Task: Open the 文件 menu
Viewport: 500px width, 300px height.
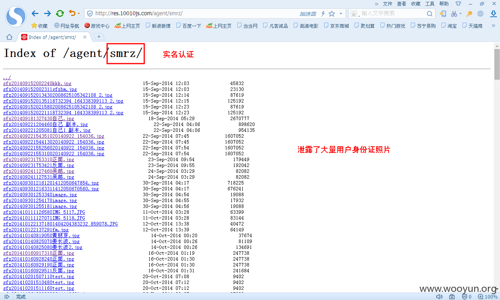Action: click(x=387, y=4)
